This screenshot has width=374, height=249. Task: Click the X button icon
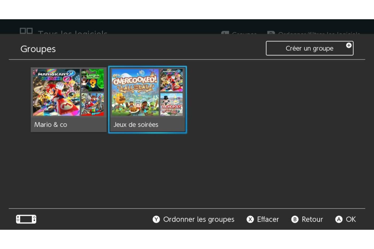pyautogui.click(x=250, y=219)
